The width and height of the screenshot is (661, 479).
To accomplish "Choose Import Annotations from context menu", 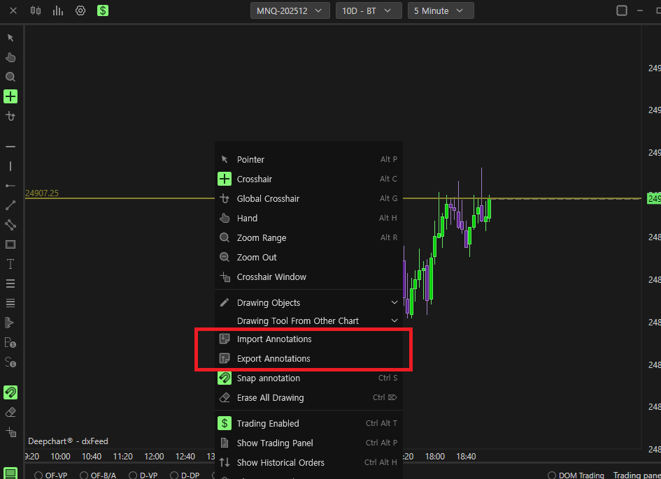I will (x=308, y=339).
